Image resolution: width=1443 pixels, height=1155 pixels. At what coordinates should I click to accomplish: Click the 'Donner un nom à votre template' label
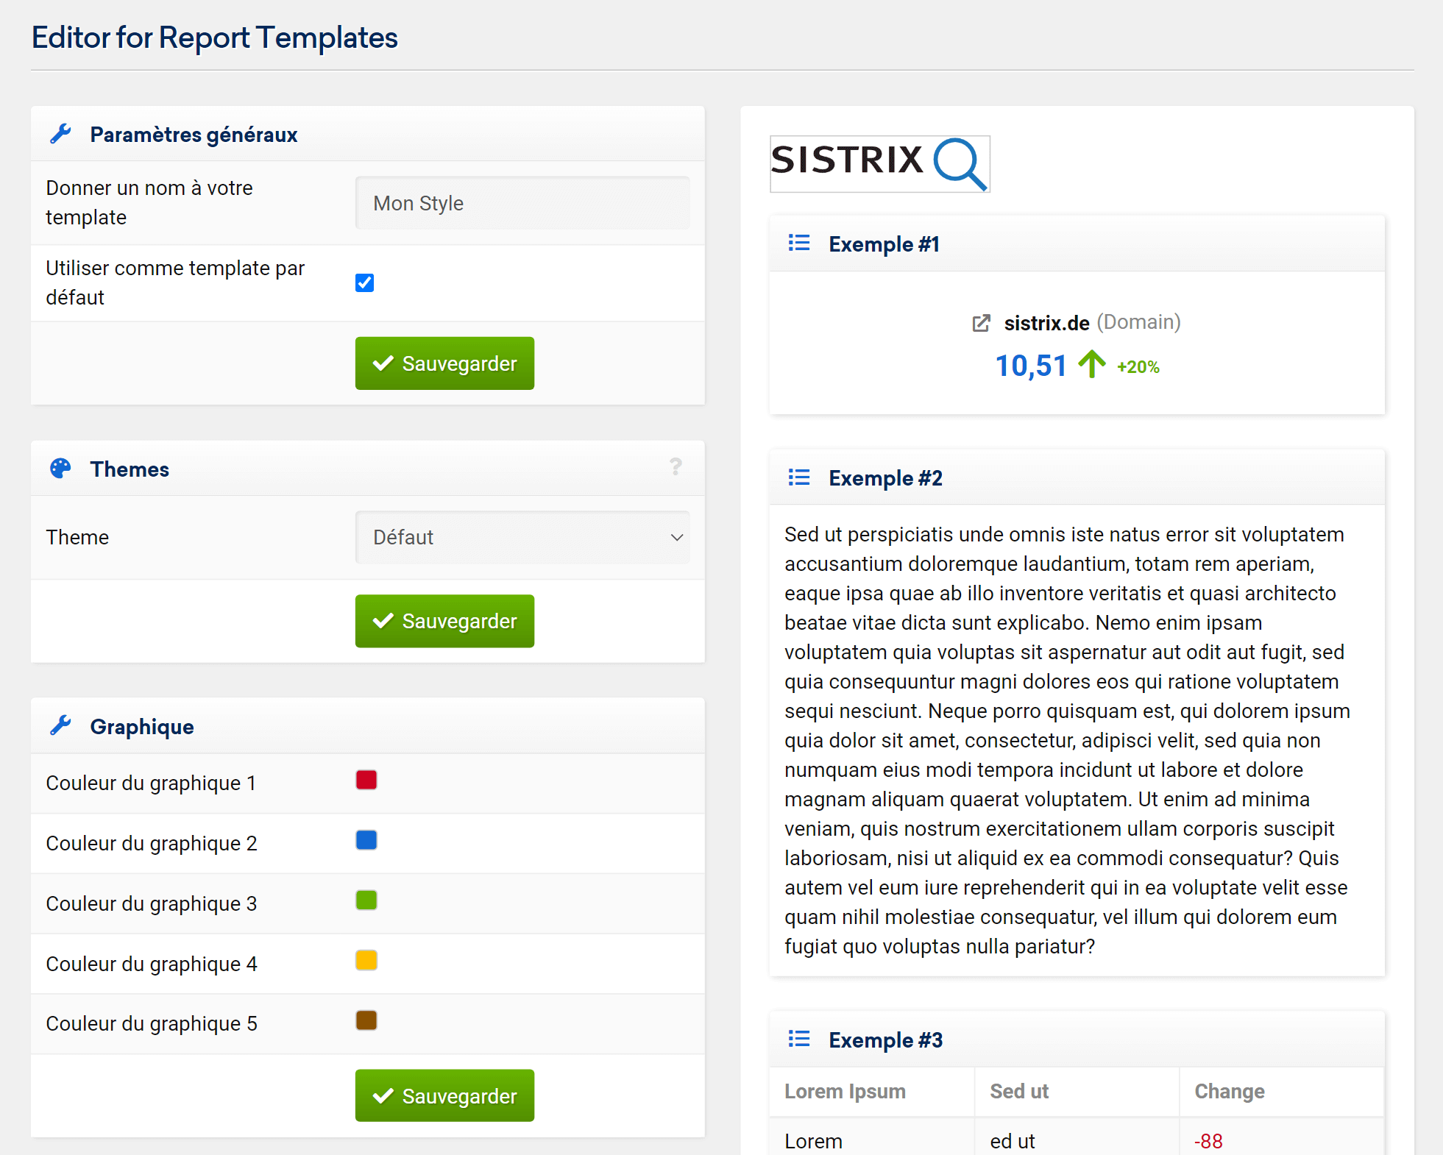(149, 202)
